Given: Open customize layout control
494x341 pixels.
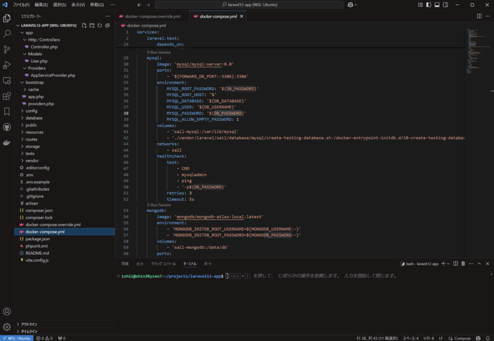Looking at the screenshot, I should 420,5.
